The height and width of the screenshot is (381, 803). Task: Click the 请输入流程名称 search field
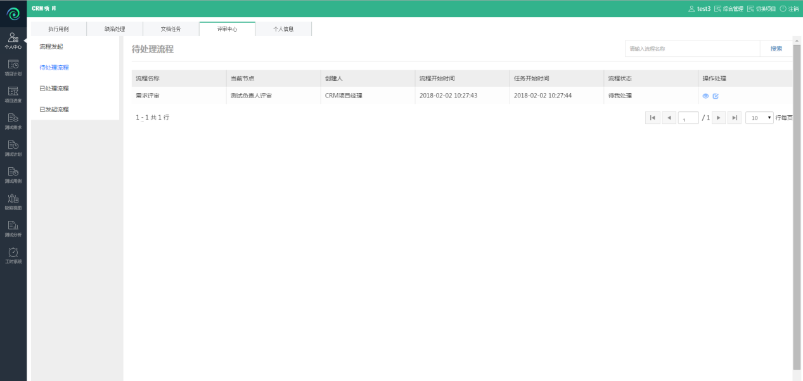[692, 49]
